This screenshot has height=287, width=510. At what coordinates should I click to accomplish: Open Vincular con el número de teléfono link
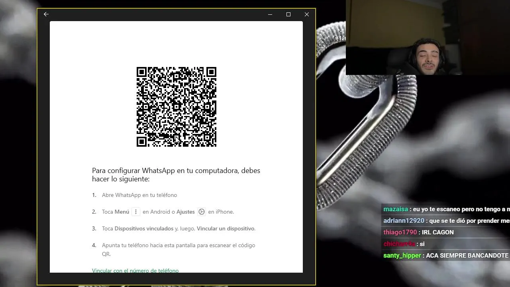click(x=135, y=271)
